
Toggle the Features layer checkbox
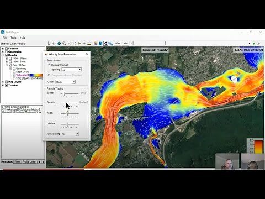[6, 49]
